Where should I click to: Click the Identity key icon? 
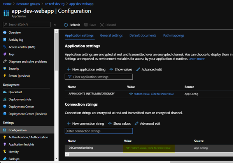point(5,151)
